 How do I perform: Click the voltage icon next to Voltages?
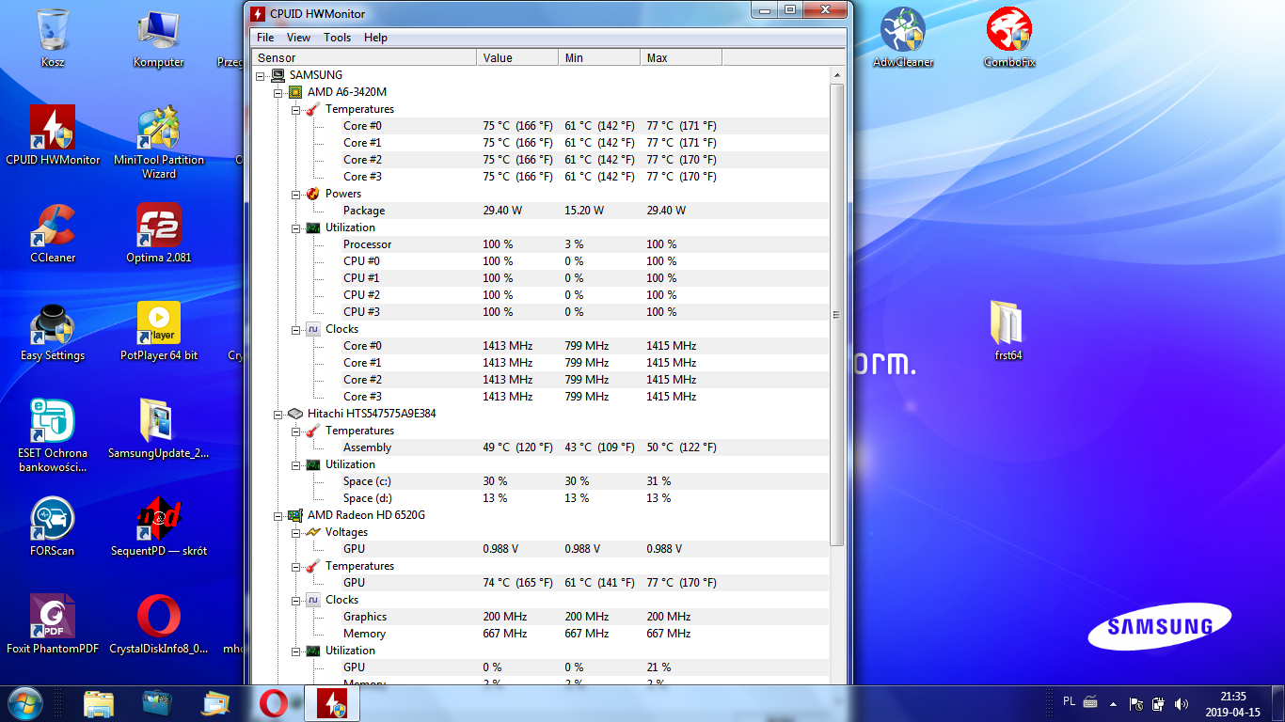click(313, 532)
